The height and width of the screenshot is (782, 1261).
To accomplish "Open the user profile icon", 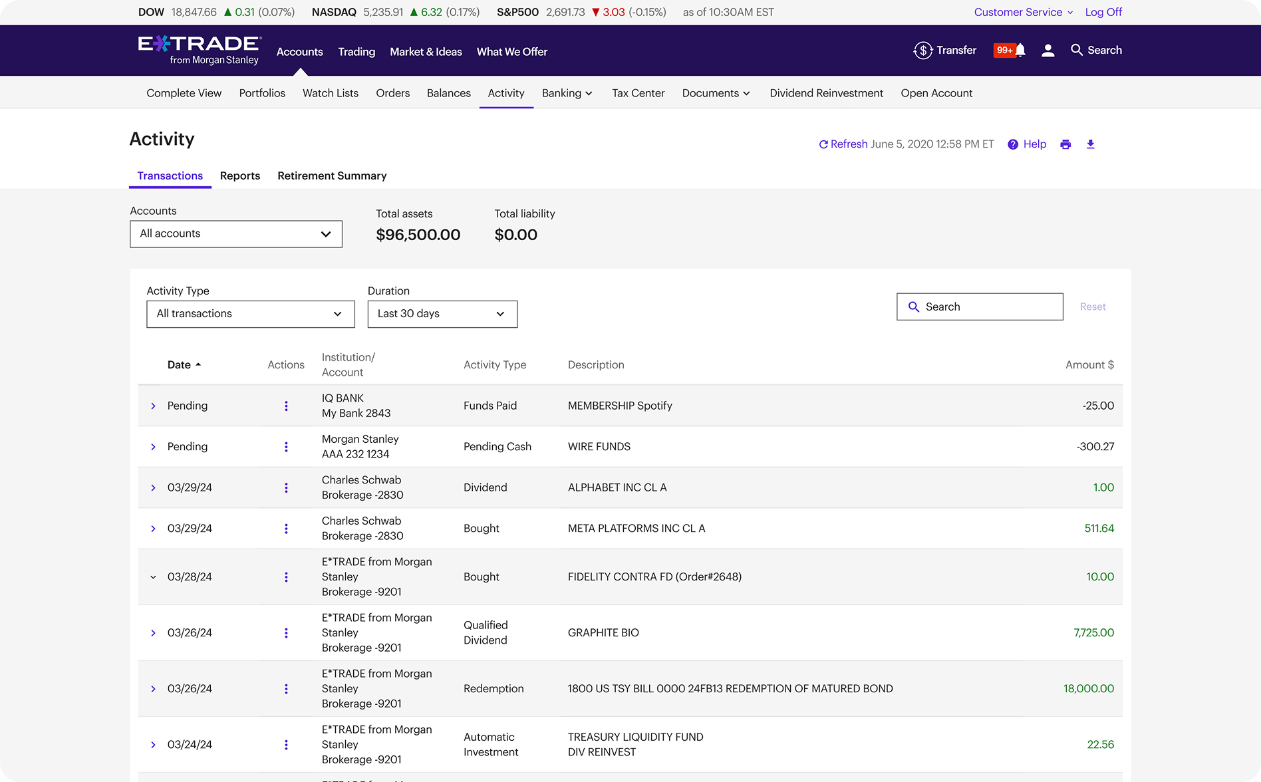I will click(x=1048, y=51).
